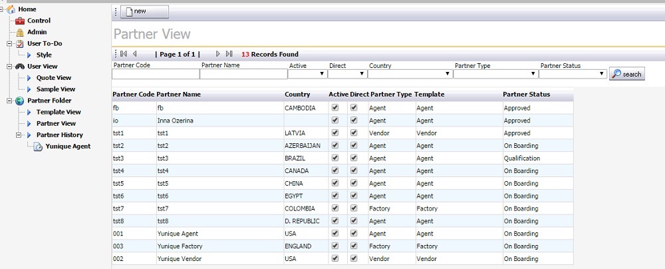
Task: Open Admin in navigation tree
Action: coord(37,32)
